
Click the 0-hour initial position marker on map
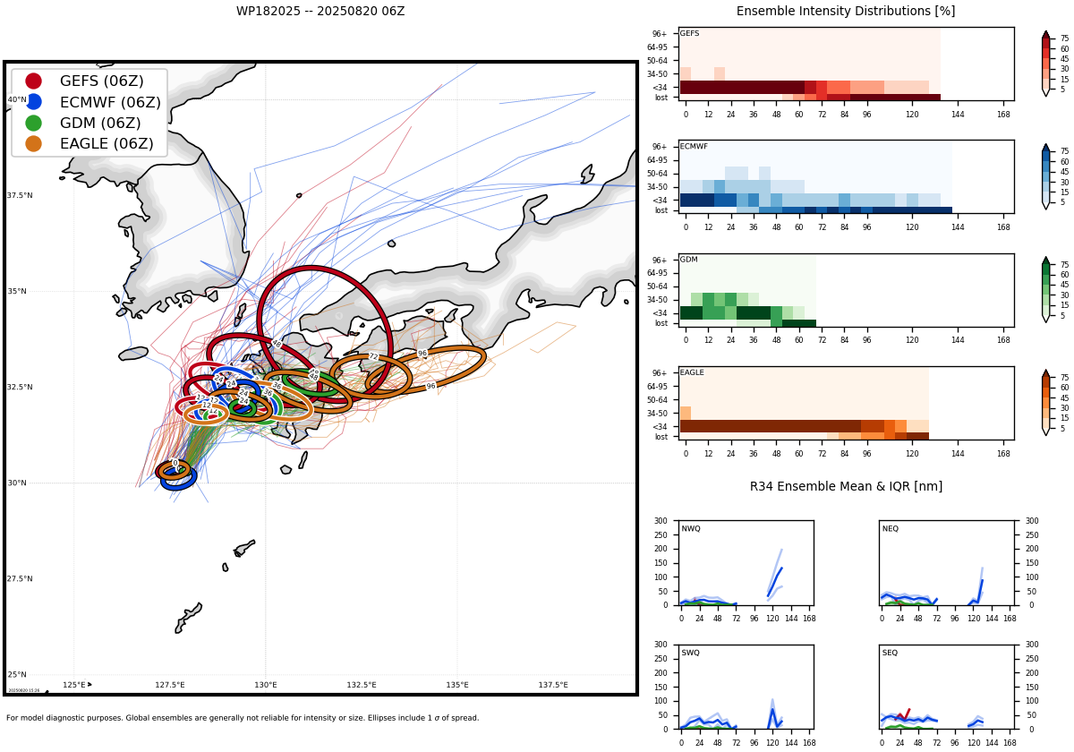coord(175,464)
